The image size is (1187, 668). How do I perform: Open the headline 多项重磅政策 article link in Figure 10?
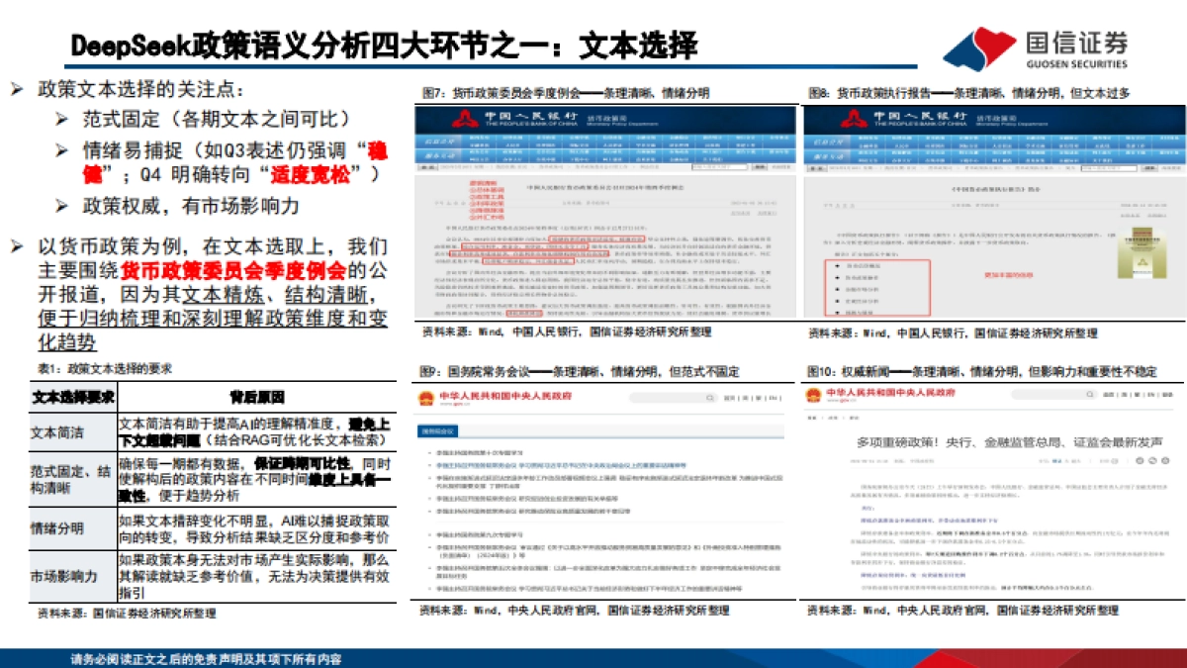coord(1010,440)
